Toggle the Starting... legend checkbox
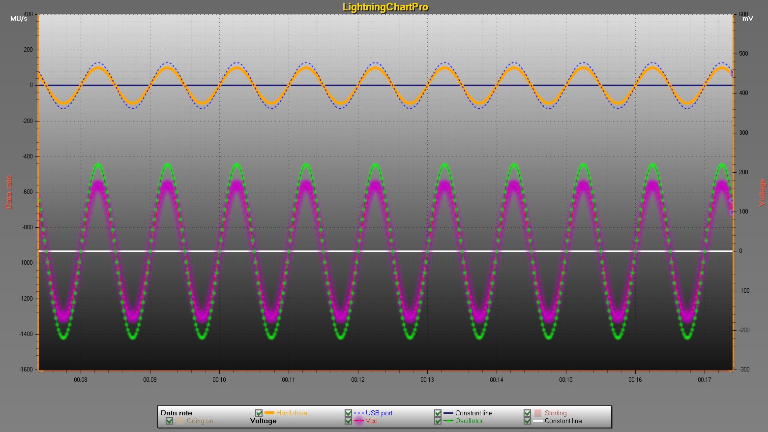 click(527, 413)
